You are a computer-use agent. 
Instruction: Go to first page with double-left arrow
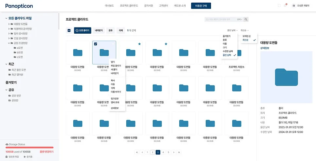click(x=137, y=153)
